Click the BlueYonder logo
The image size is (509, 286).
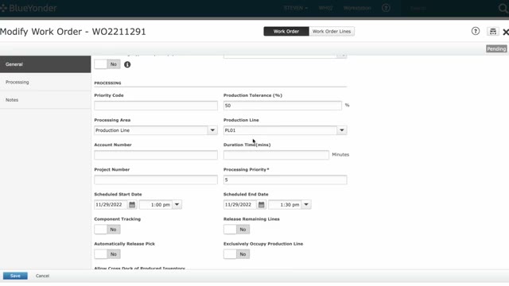tap(29, 8)
